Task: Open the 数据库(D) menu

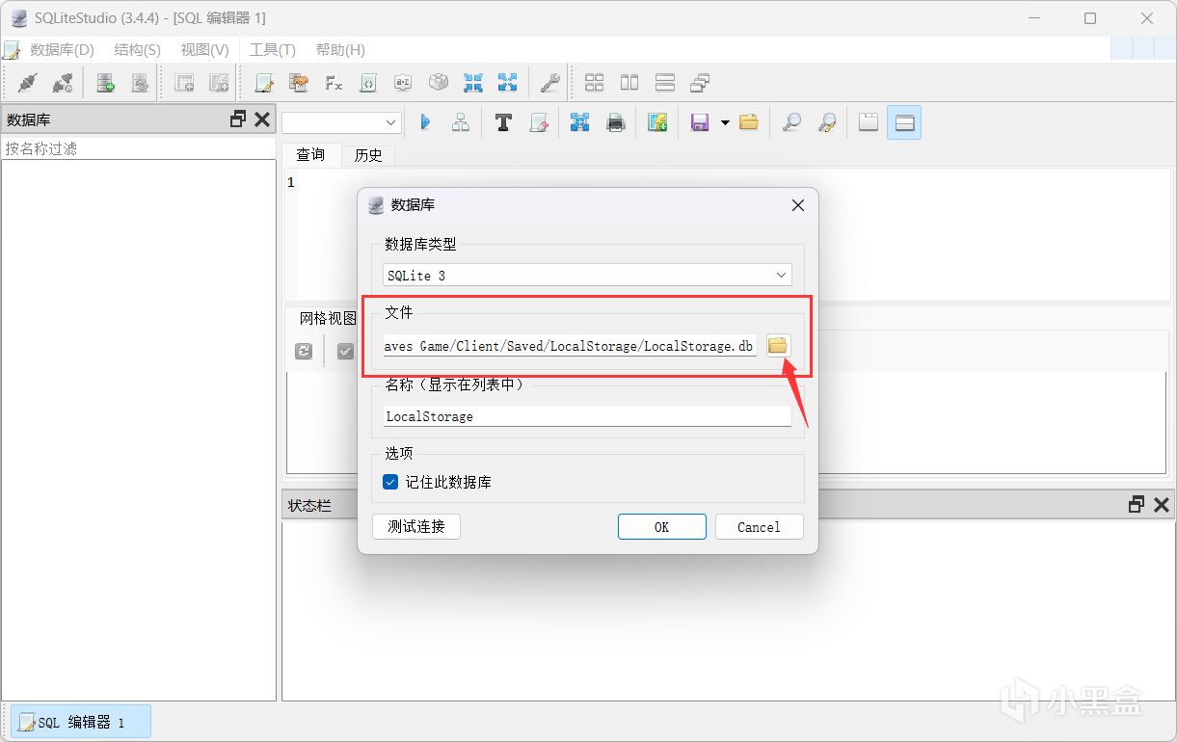Action: pos(62,50)
